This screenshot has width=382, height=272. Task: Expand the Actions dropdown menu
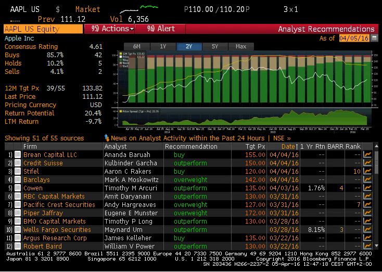click(110, 29)
